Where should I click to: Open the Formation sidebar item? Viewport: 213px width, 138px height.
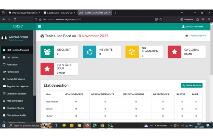(x=12, y=64)
